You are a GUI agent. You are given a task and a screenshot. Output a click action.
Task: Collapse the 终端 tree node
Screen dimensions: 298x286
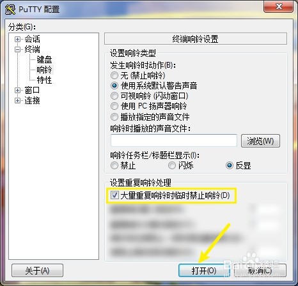(17, 49)
